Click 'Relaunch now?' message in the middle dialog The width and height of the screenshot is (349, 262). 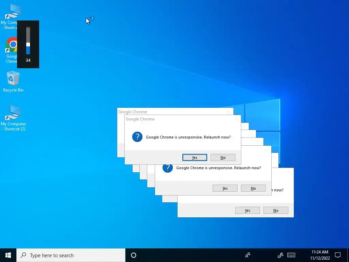click(x=247, y=168)
